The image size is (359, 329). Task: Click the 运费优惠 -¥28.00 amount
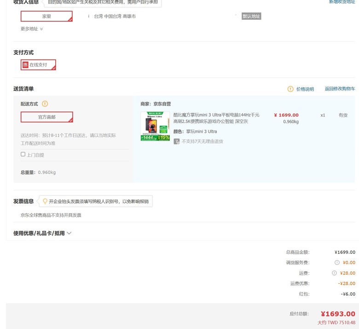pyautogui.click(x=347, y=283)
